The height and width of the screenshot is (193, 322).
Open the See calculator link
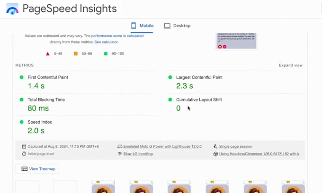coord(106,42)
